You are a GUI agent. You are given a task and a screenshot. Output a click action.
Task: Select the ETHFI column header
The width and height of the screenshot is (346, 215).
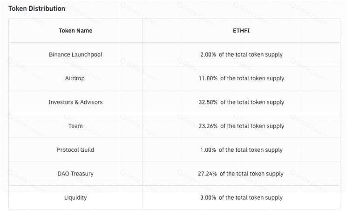(x=241, y=31)
